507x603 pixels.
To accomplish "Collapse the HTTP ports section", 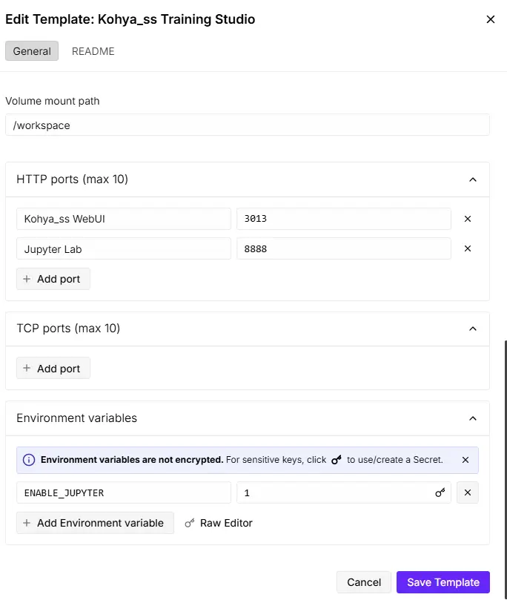I will click(x=473, y=179).
